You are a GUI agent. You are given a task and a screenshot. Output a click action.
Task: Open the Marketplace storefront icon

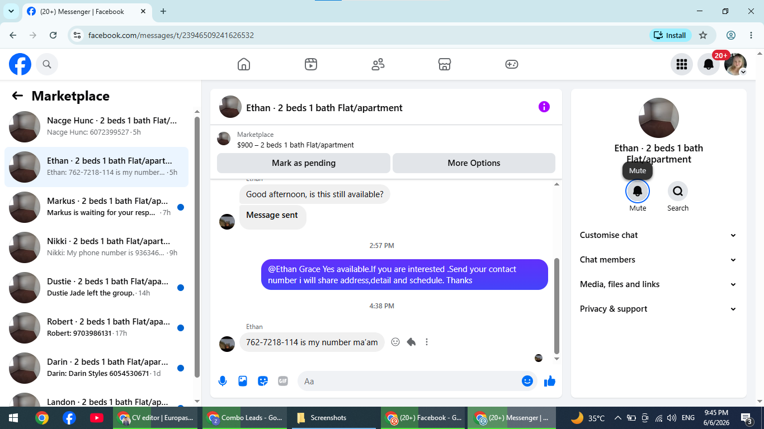[445, 64]
